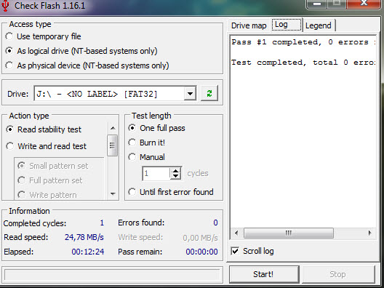Close the Check Flash window

(x=364, y=4)
